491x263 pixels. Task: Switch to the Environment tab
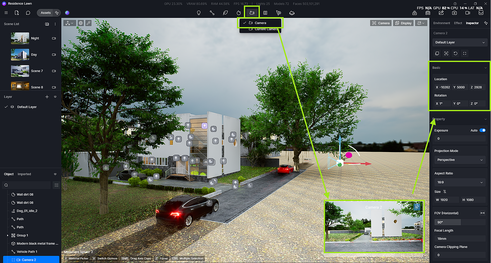point(442,23)
